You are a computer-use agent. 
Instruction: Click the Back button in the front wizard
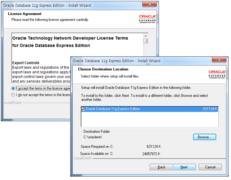click(x=161, y=167)
